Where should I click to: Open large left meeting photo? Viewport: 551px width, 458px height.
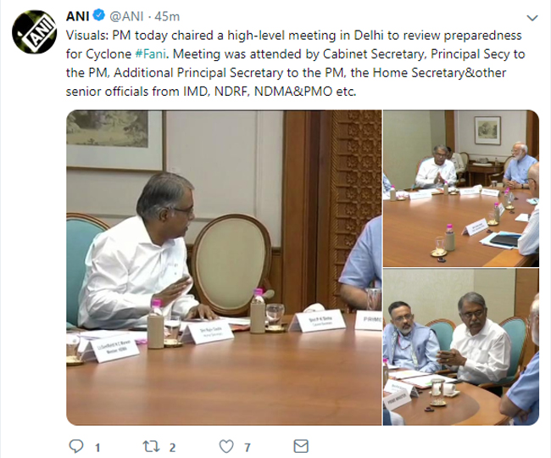(x=224, y=267)
